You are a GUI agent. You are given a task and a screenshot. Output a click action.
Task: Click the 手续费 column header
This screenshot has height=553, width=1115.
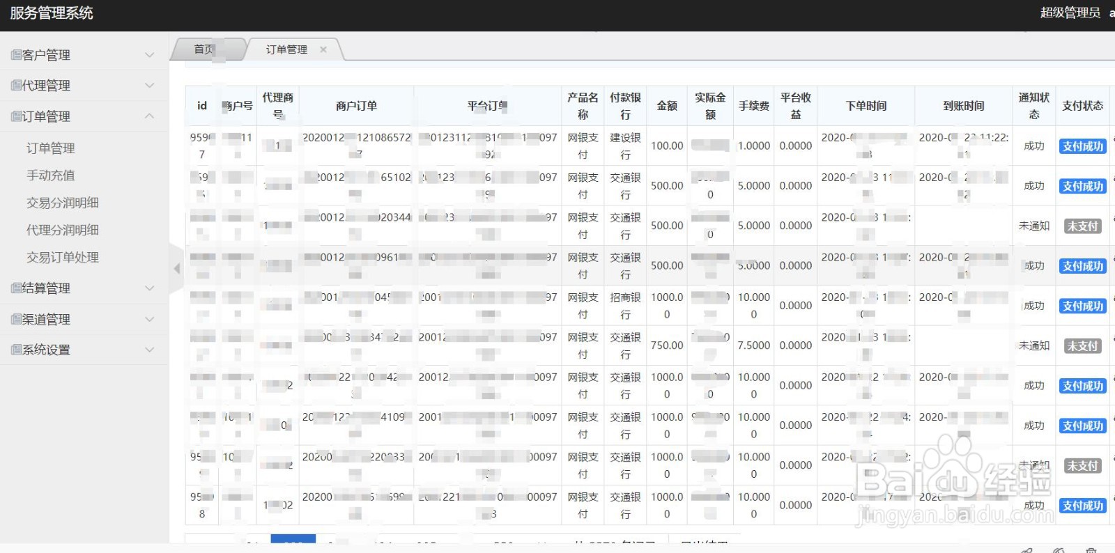click(x=754, y=106)
